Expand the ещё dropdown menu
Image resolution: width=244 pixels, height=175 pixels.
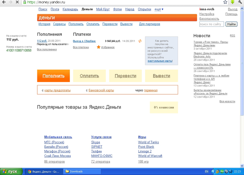159,9
